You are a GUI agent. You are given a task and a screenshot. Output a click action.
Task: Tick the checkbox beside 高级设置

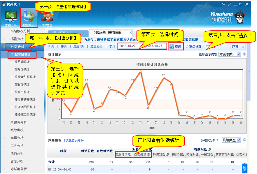[207, 47]
